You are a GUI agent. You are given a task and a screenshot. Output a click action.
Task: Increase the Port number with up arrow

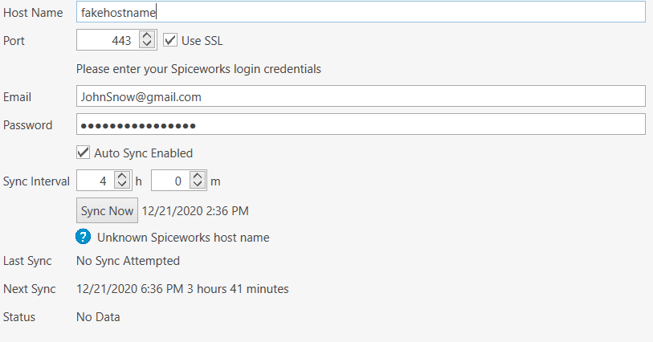tap(146, 36)
